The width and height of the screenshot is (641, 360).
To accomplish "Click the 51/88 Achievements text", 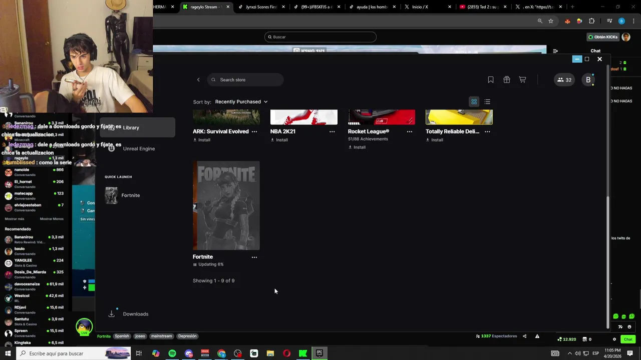I will click(368, 139).
